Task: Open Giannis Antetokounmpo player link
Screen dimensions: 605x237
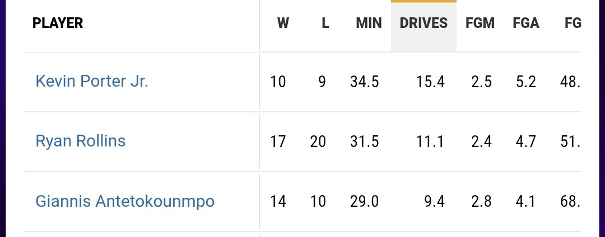Action: 124,201
